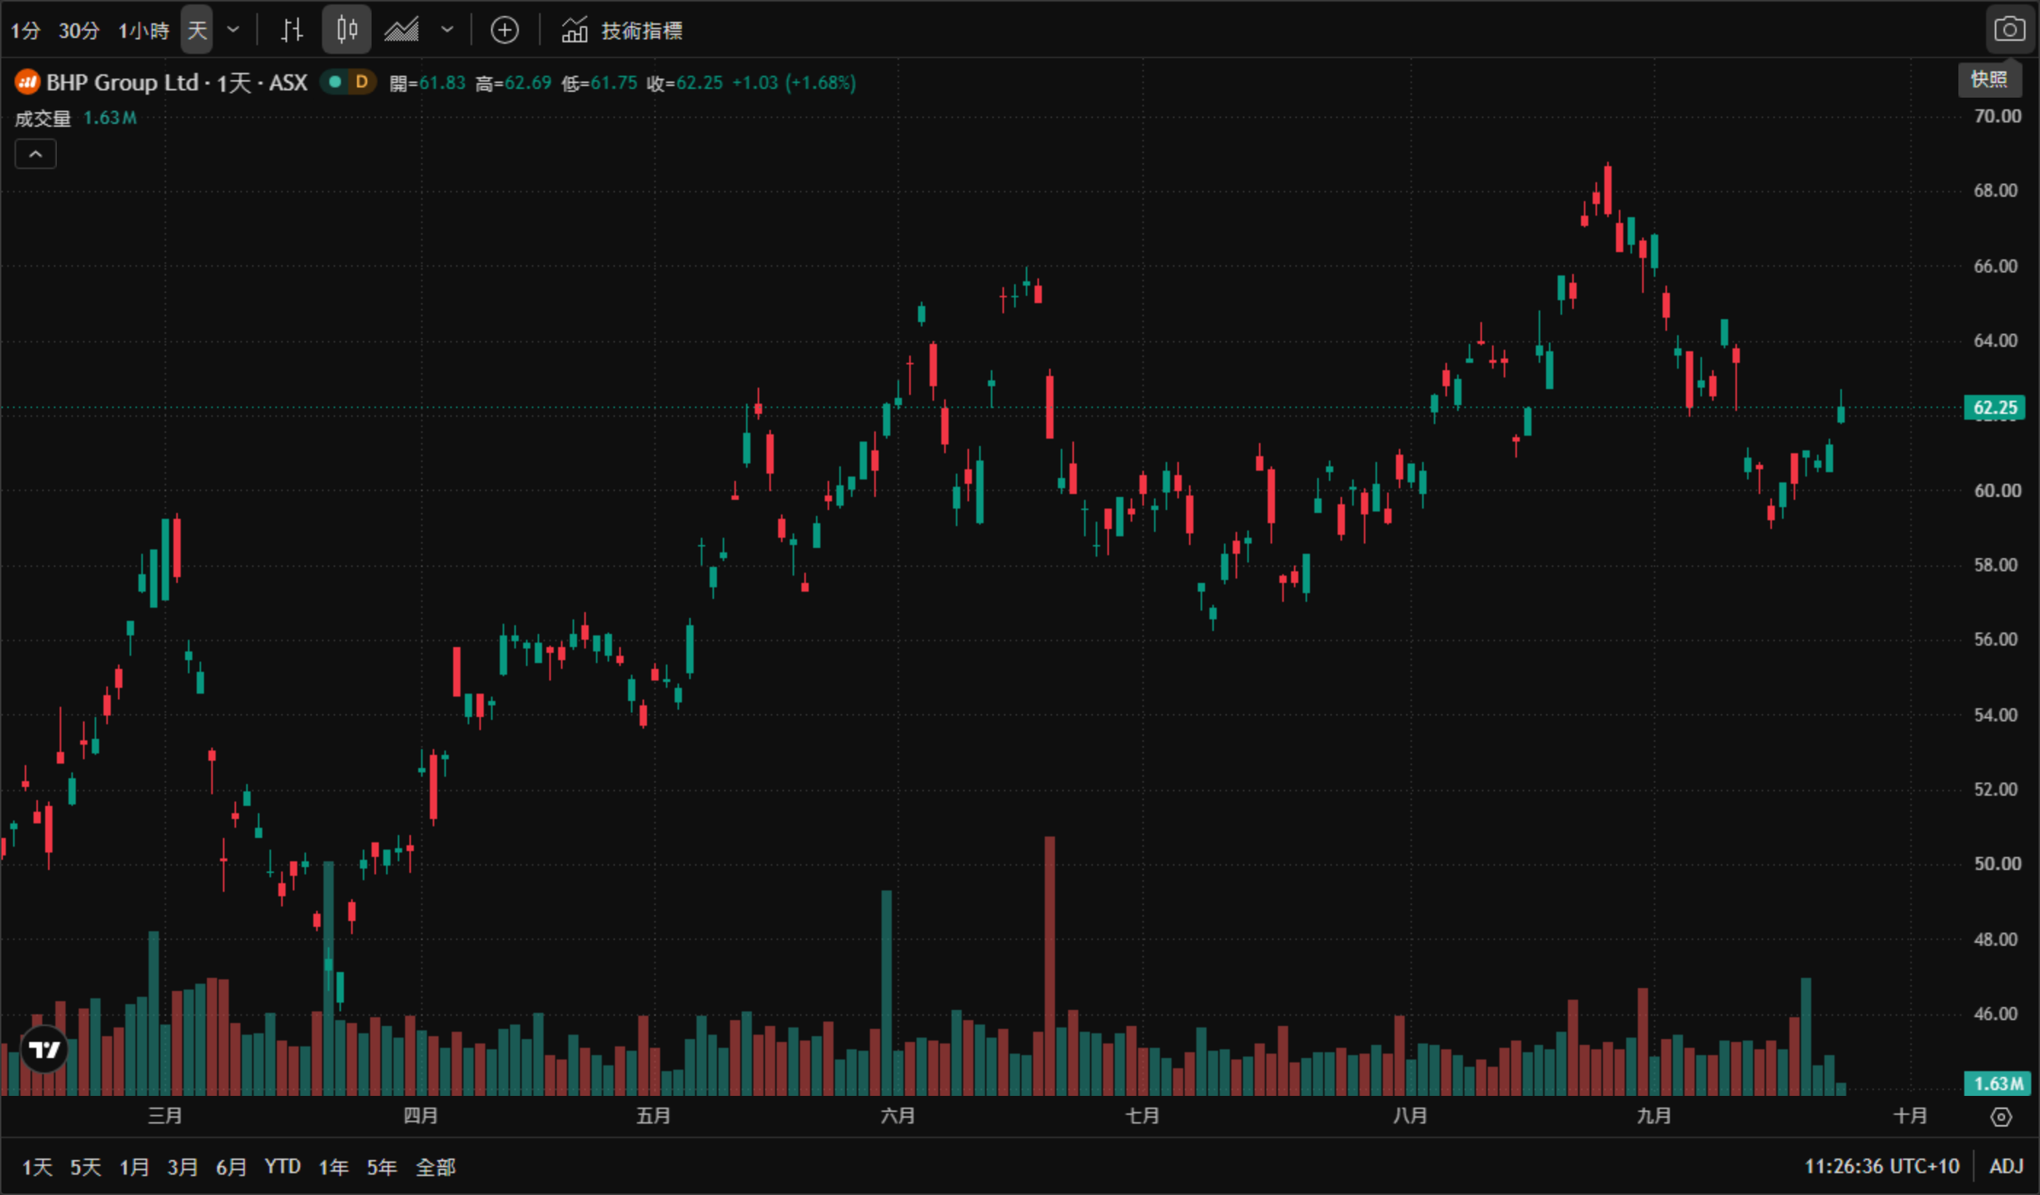Image resolution: width=2040 pixels, height=1195 pixels.
Task: Take a snapshot with the camera icon
Action: [x=2009, y=30]
